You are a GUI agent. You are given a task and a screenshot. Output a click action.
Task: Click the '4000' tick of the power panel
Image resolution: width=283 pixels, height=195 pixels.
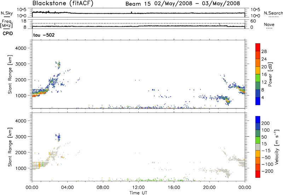coord(21,48)
